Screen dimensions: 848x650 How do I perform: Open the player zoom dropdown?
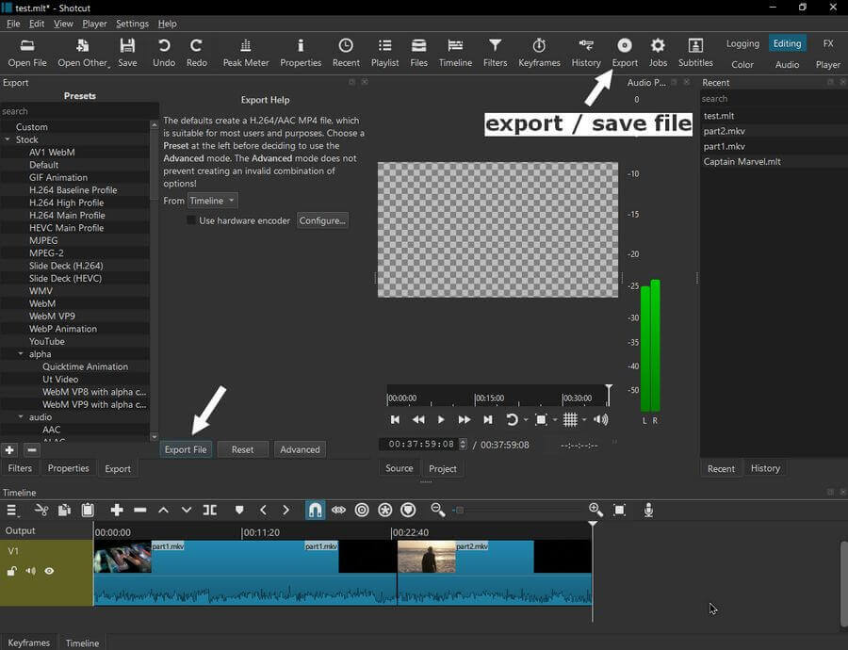pyautogui.click(x=555, y=420)
